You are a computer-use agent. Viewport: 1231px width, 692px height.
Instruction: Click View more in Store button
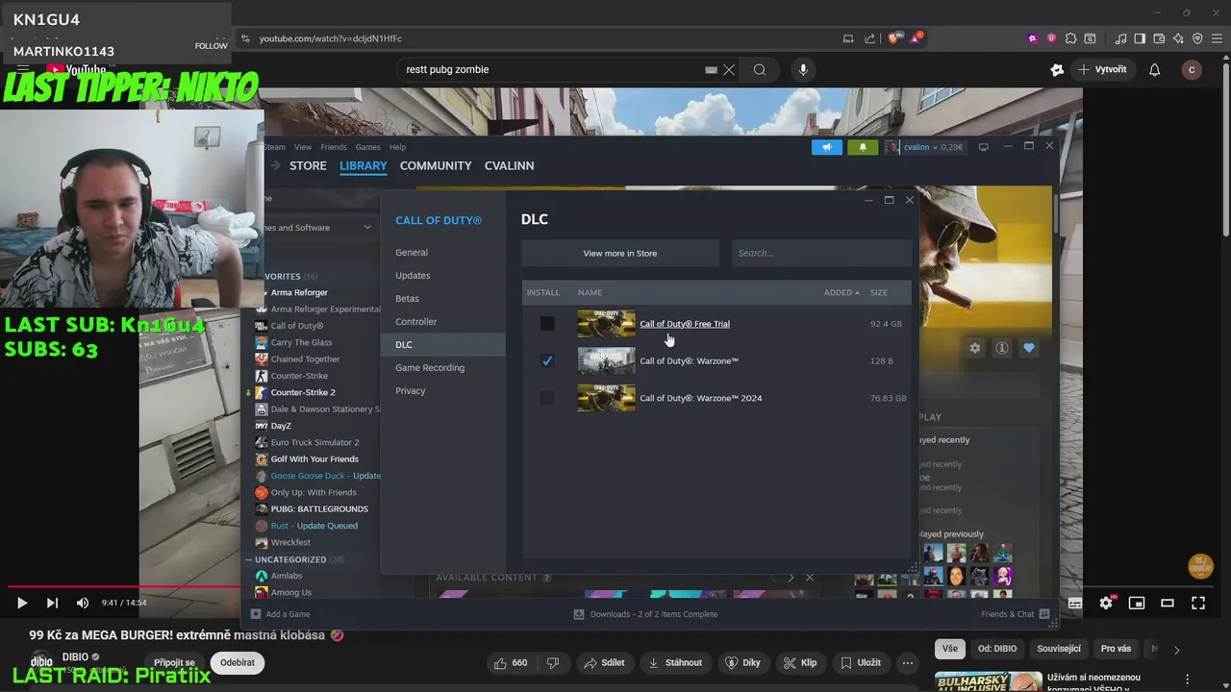(x=620, y=253)
